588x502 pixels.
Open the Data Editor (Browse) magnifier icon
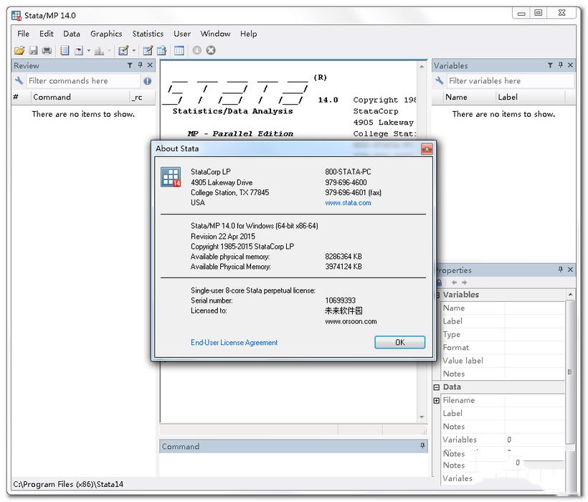pyautogui.click(x=161, y=50)
